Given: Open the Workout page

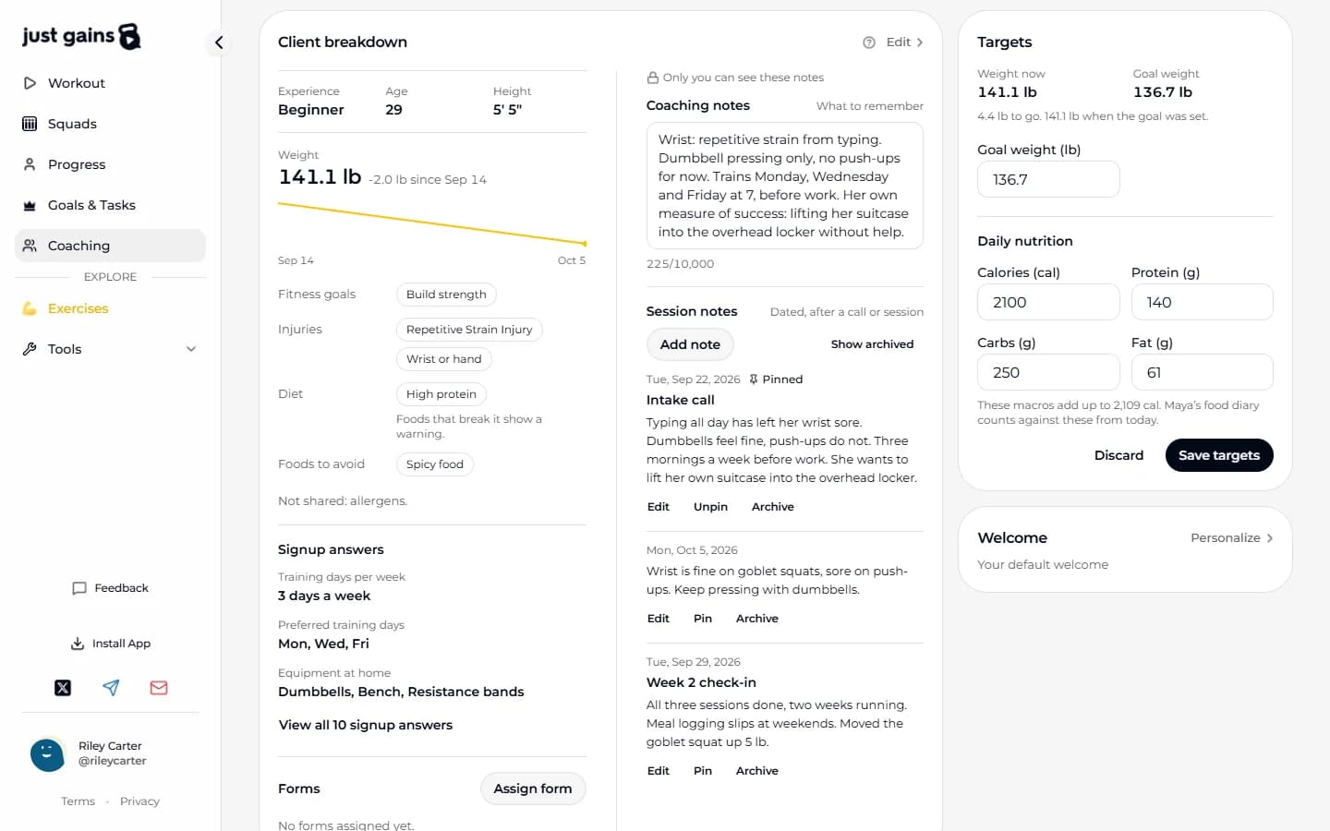Looking at the screenshot, I should pyautogui.click(x=110, y=83).
